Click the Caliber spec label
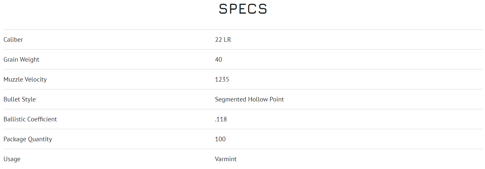 pos(13,40)
